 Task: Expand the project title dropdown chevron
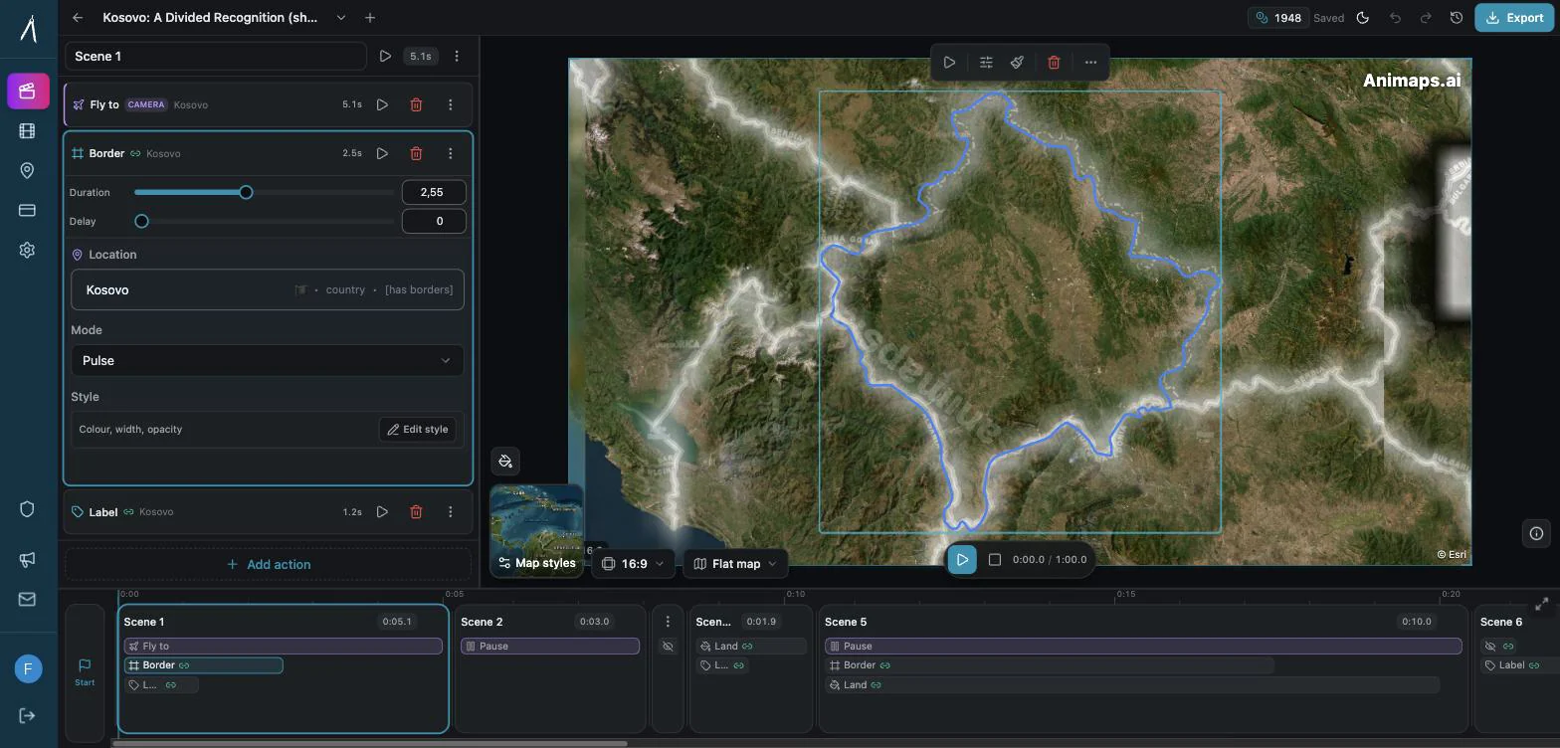[341, 18]
